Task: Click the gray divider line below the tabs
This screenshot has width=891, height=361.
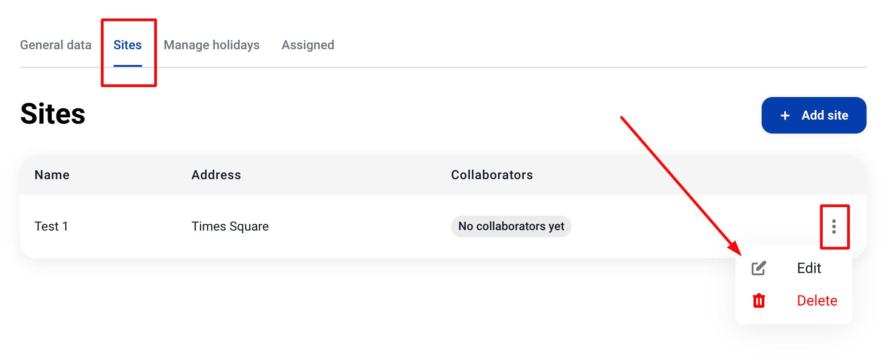Action: [498, 67]
